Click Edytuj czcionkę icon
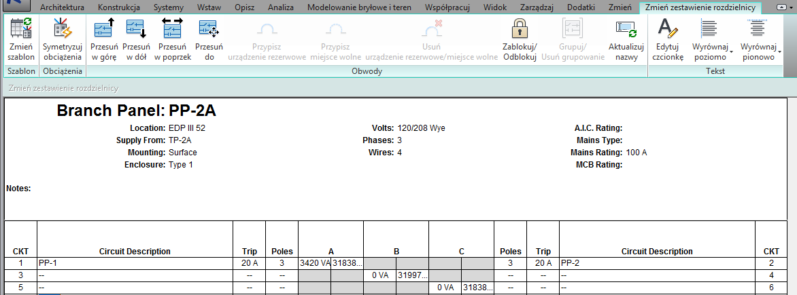 [x=668, y=28]
